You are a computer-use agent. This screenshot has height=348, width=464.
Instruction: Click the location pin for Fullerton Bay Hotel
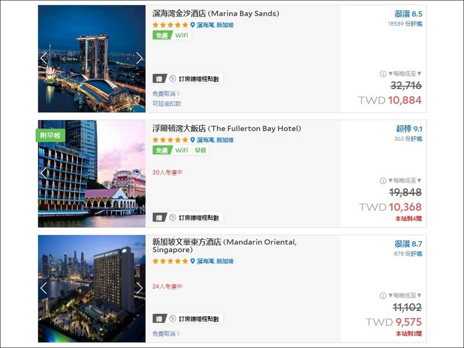tap(192, 140)
